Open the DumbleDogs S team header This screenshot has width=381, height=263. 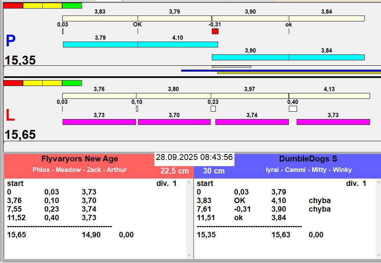pos(308,159)
